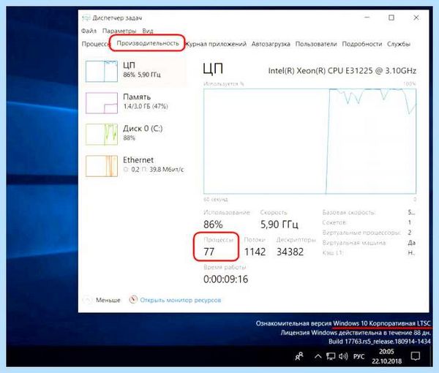This screenshot has height=373, width=439.
Task: Select the Диск 0 (C:) mini graph
Action: tap(102, 135)
